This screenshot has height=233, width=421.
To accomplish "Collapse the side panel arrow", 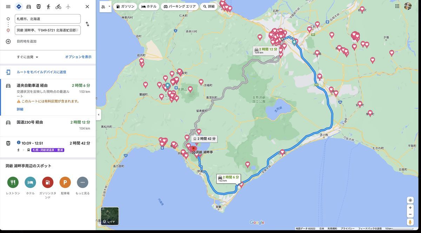I will 99,115.
